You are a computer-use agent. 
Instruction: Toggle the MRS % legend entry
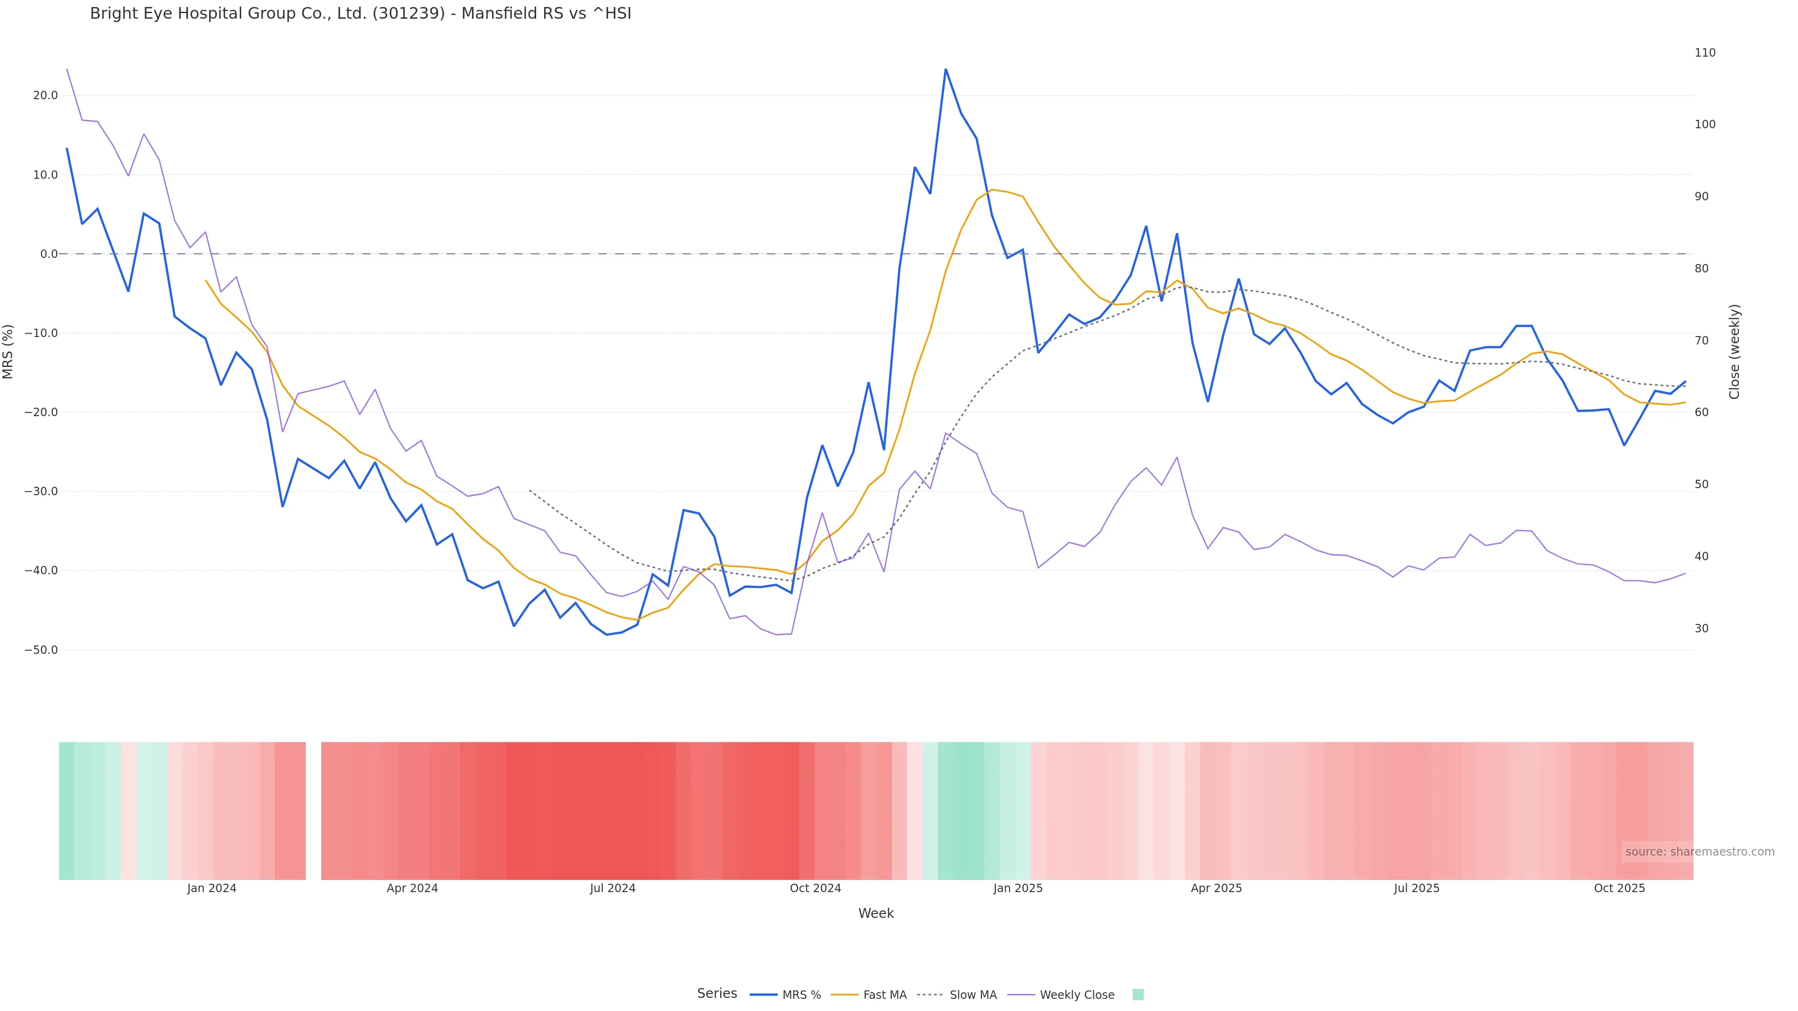801,995
